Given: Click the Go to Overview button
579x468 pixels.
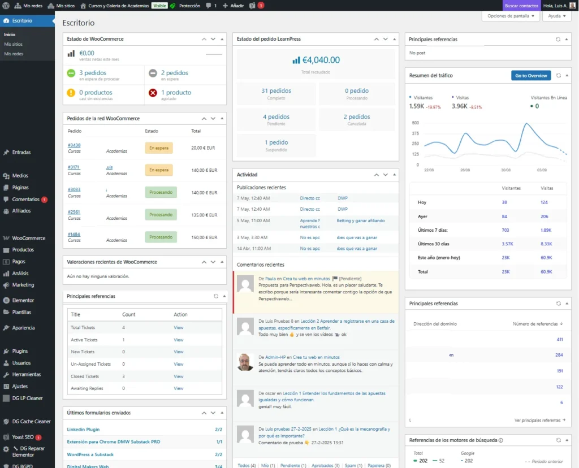Looking at the screenshot, I should pyautogui.click(x=530, y=75).
